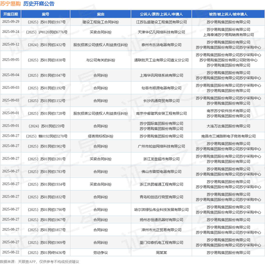Viewport: 265px width, 264px height.
Task: Click the 开庭日期 column header
Action: [x=11, y=14]
